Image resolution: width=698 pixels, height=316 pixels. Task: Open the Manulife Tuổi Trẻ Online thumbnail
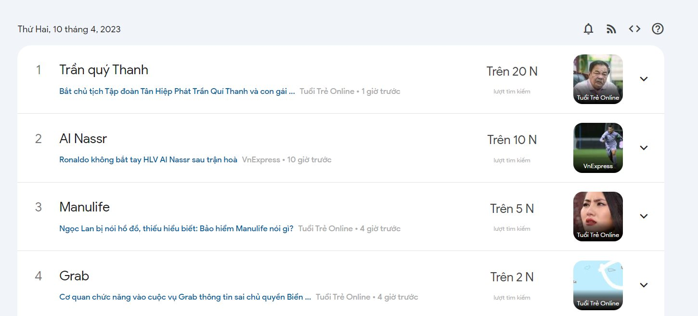(x=598, y=216)
